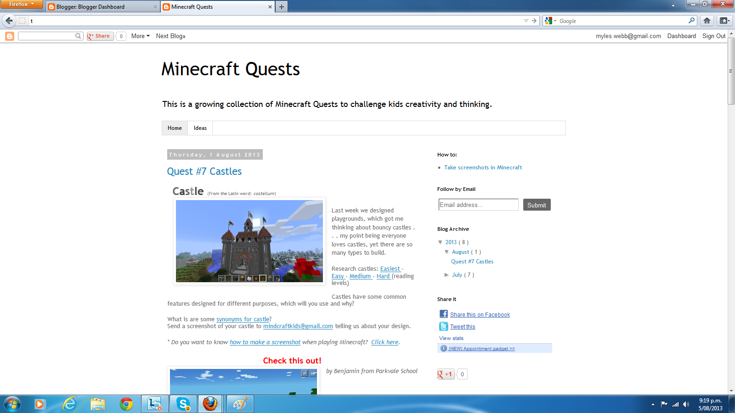Open the list all tabs dropdown

(673, 6)
